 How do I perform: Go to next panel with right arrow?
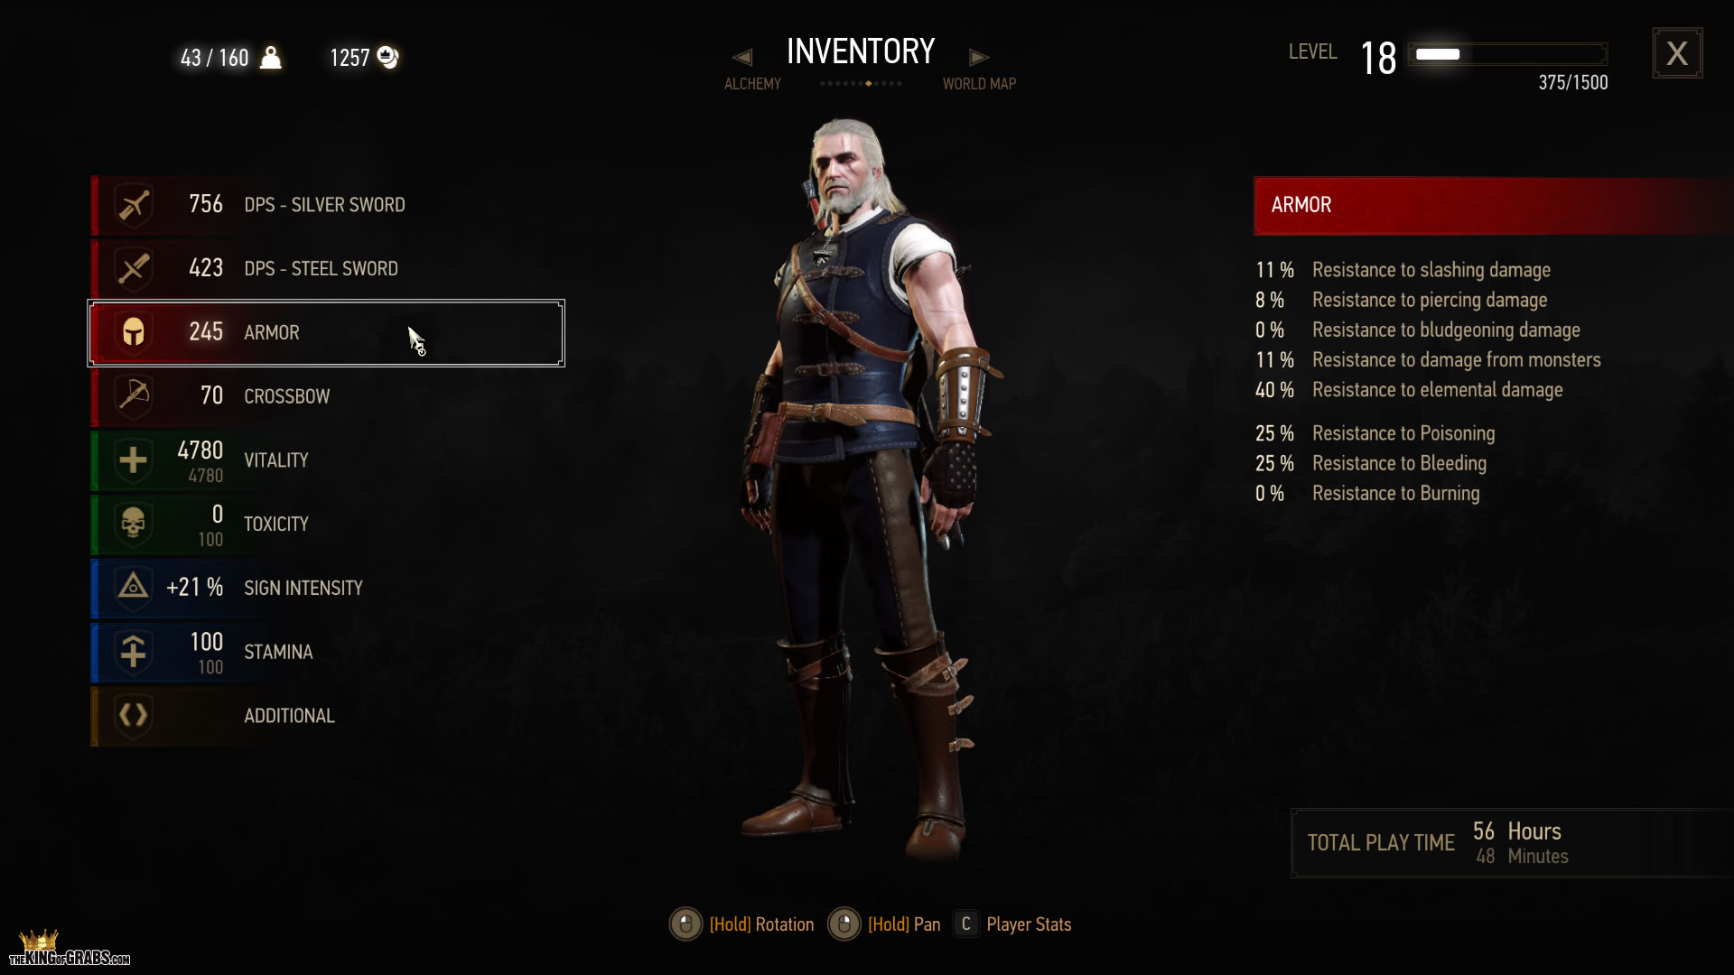(979, 58)
